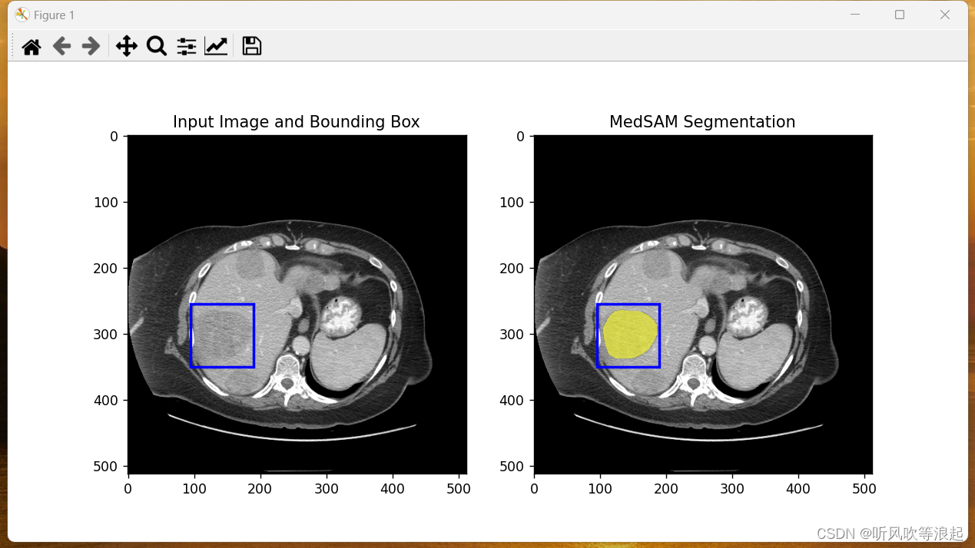Click the yellow segmentation mask
Image resolution: width=975 pixels, height=548 pixels.
[x=631, y=335]
